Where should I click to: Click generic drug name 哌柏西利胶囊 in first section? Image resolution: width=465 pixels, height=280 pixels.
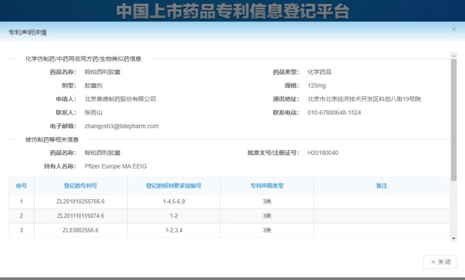point(102,72)
